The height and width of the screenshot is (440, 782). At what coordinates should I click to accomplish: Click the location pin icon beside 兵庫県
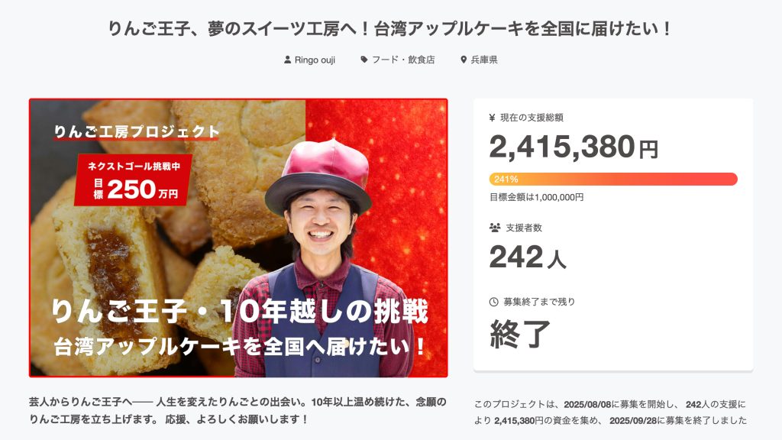464,60
